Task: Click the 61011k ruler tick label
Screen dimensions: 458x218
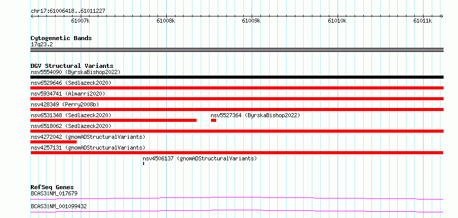Action: click(422, 21)
